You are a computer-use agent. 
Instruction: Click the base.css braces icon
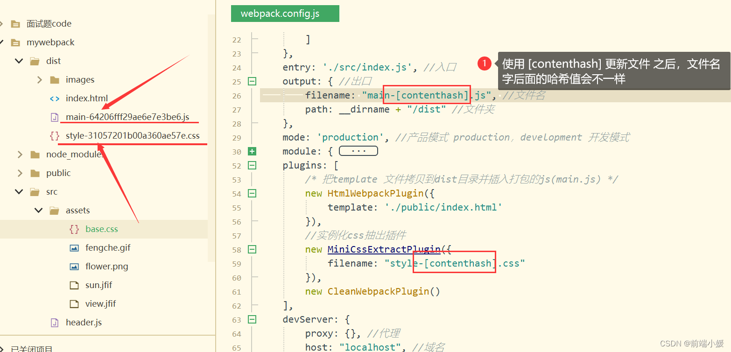[x=74, y=229]
